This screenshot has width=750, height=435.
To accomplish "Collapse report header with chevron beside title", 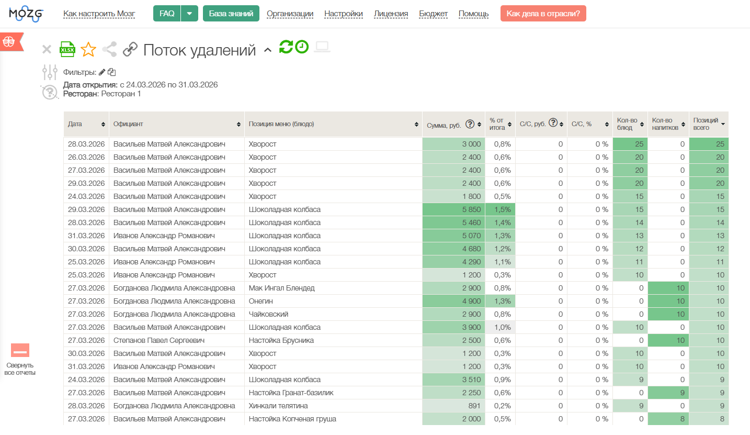I will click(x=268, y=50).
